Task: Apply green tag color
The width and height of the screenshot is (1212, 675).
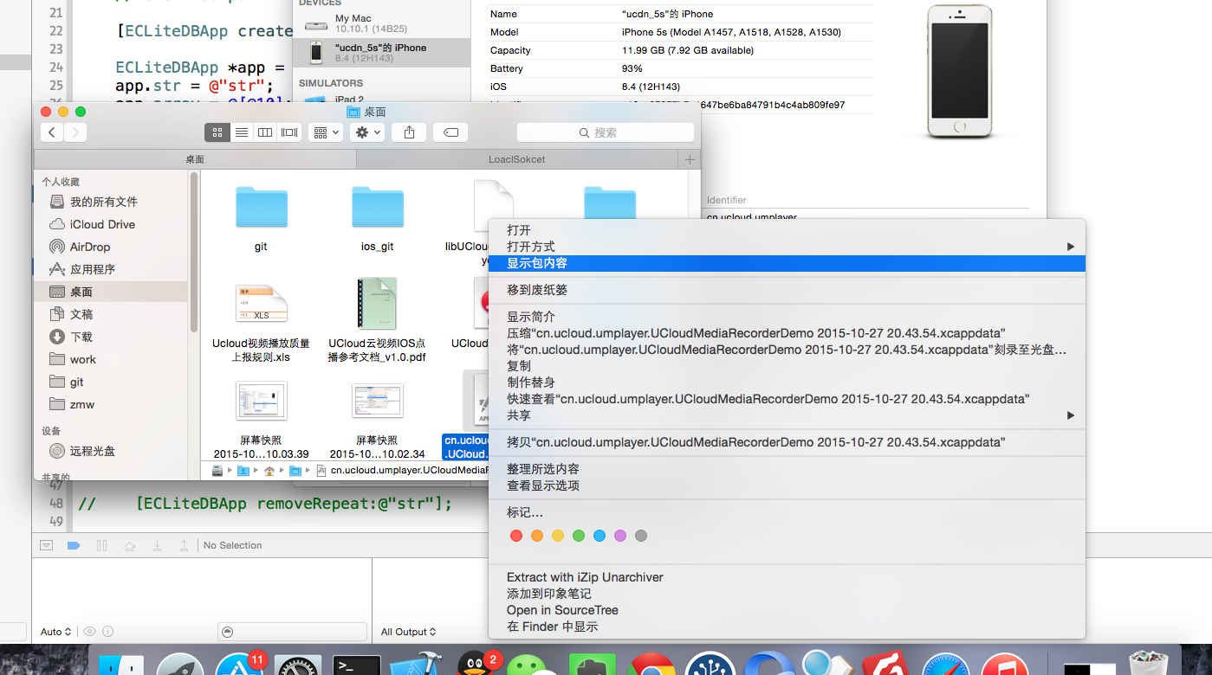Action: [x=579, y=536]
